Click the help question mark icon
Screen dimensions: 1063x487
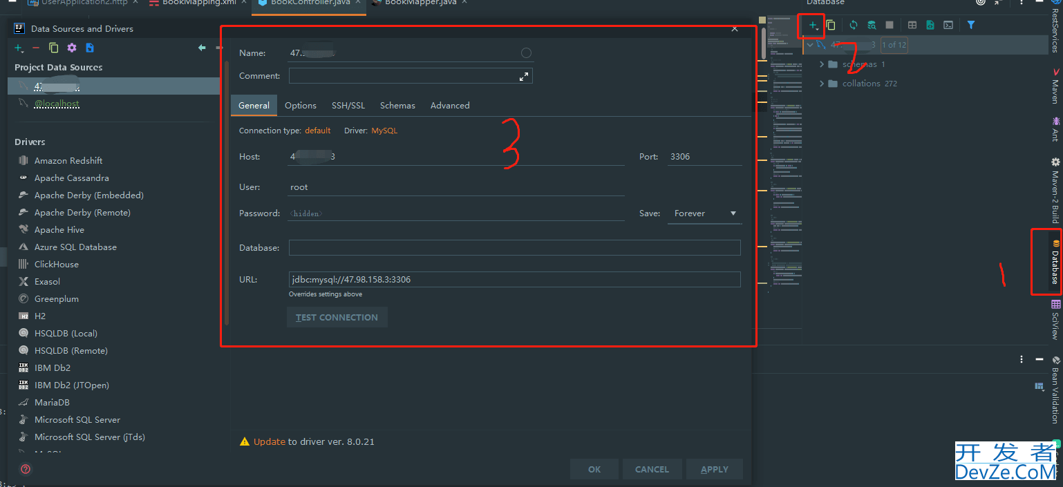click(x=26, y=469)
